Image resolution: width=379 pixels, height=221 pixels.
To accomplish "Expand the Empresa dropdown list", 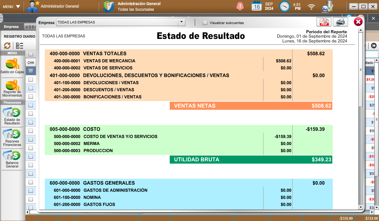I will tap(181, 22).
